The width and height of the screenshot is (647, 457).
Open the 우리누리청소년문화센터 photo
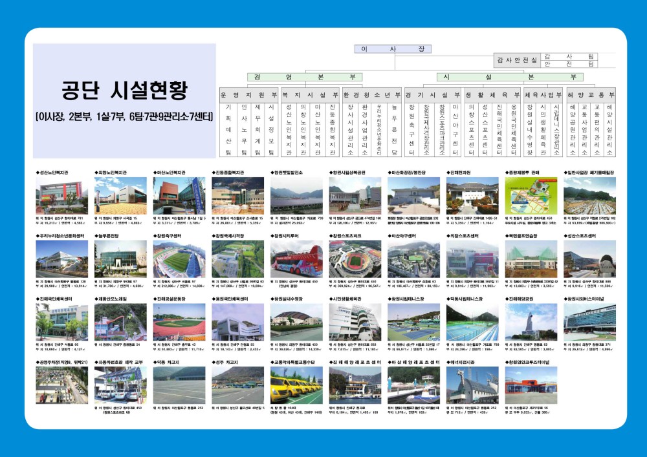[x=62, y=259]
